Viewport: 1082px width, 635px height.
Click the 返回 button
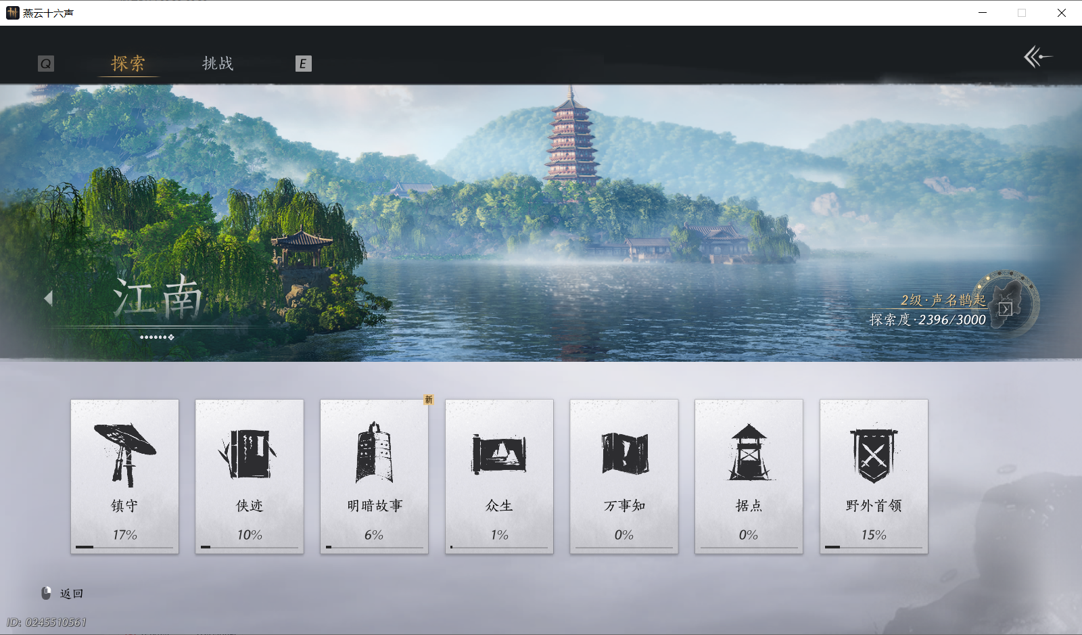click(x=71, y=593)
